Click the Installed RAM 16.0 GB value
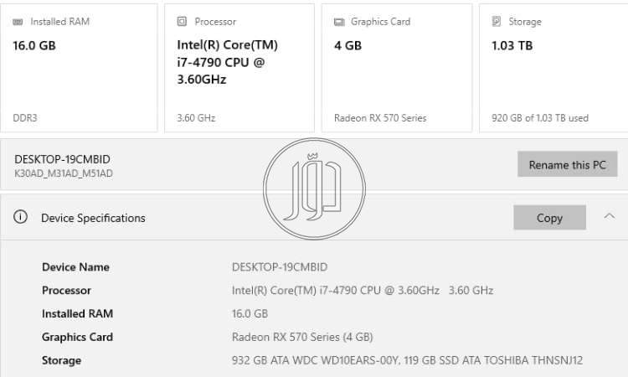Viewport: 628px width, 377px height. tap(250, 314)
